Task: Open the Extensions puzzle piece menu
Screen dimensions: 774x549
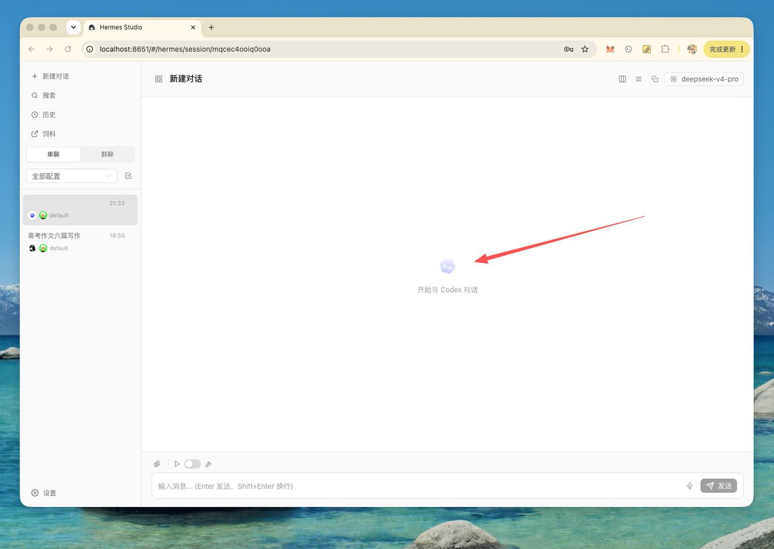Action: [666, 49]
